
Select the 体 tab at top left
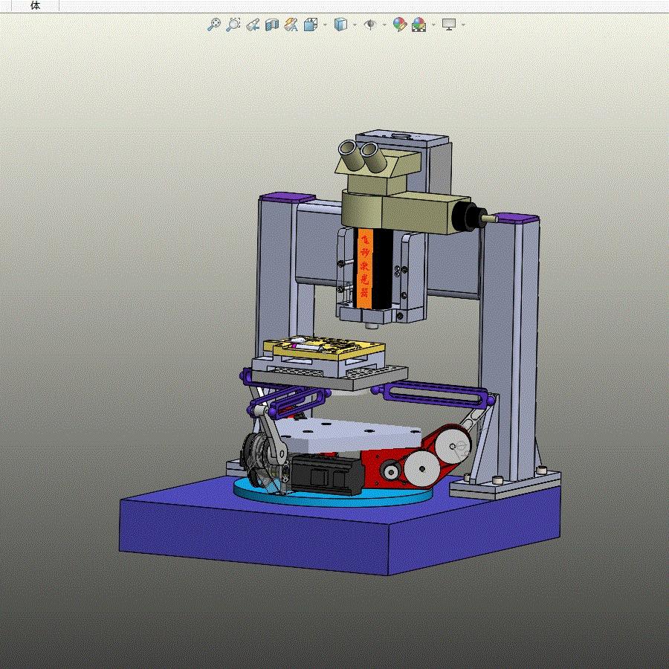36,5
